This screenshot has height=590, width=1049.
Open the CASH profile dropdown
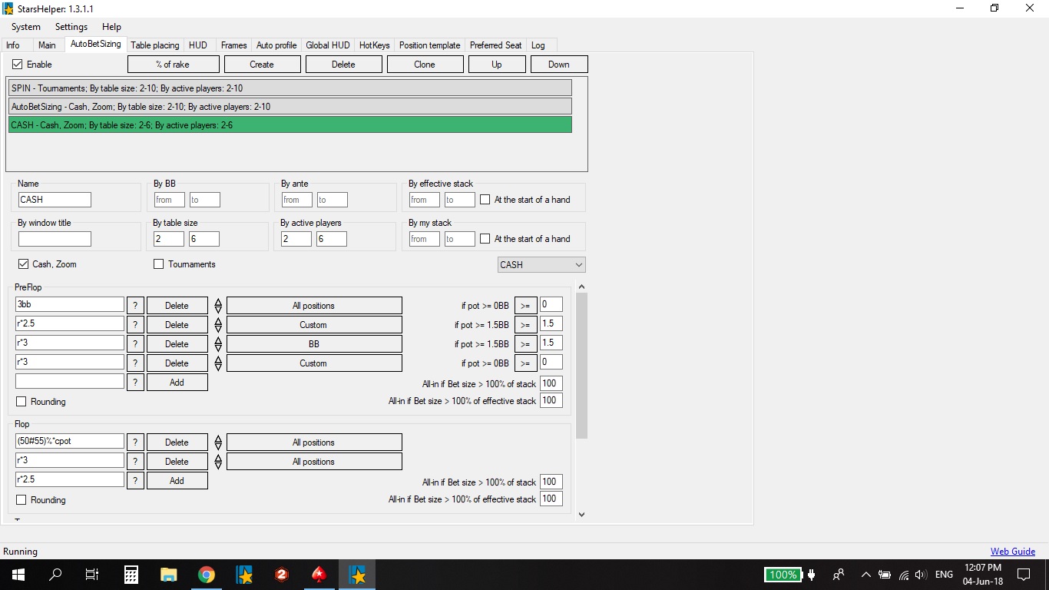click(541, 264)
